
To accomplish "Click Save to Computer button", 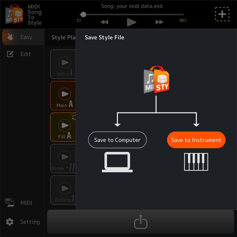I will pos(117,140).
